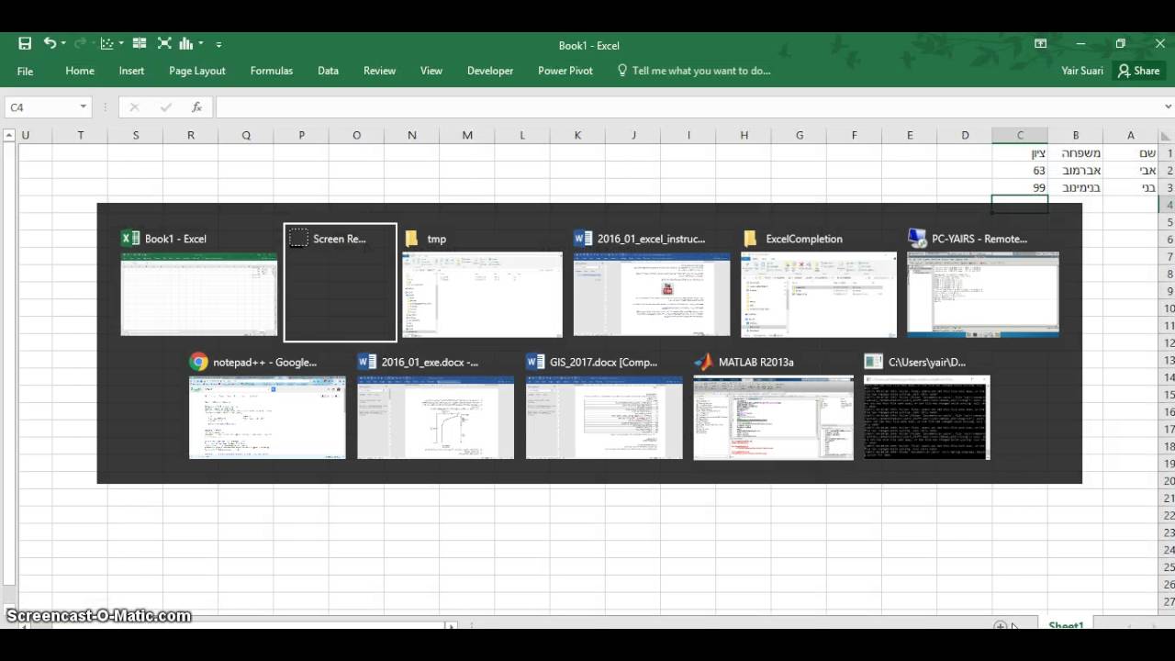Click cell containing 63
The image size is (1175, 661).
coord(1020,171)
